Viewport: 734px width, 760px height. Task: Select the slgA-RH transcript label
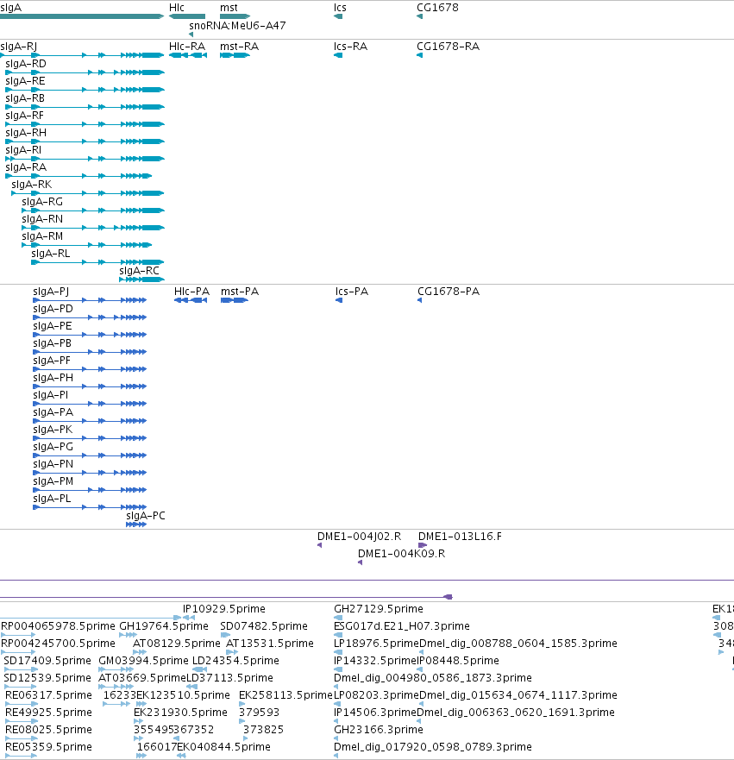click(26, 133)
